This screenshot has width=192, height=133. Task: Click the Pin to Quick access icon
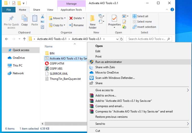tap(11, 18)
